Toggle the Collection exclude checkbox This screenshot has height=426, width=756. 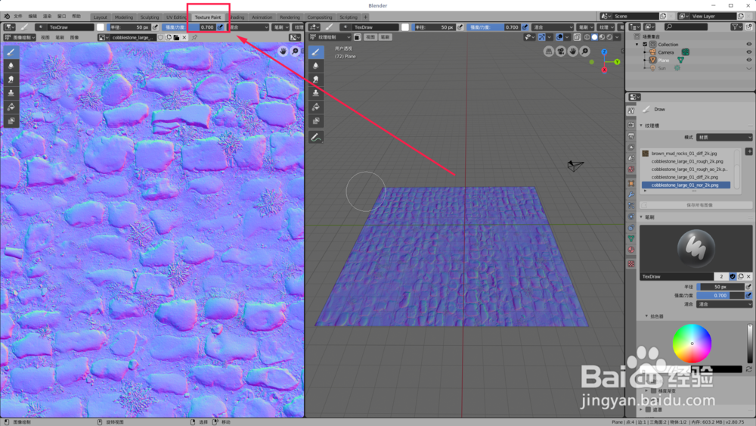(645, 45)
